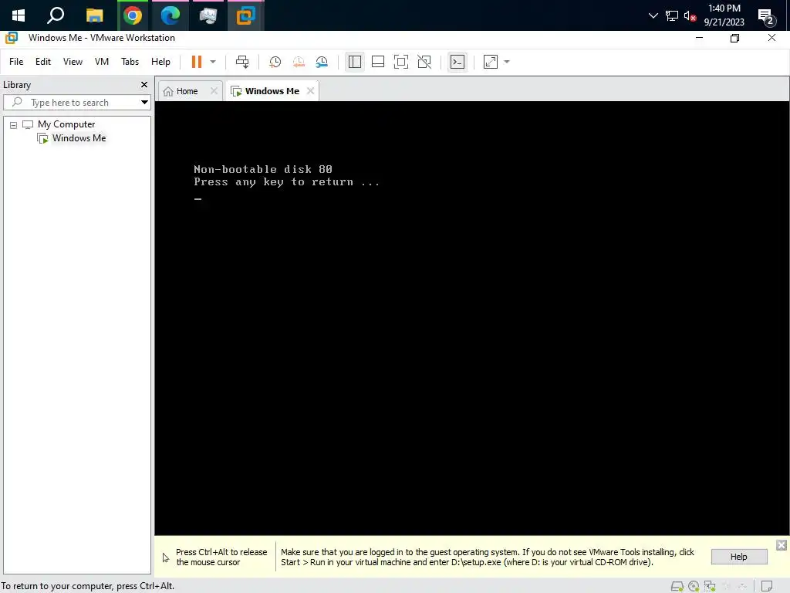Close the Windows Me tab

click(x=310, y=91)
